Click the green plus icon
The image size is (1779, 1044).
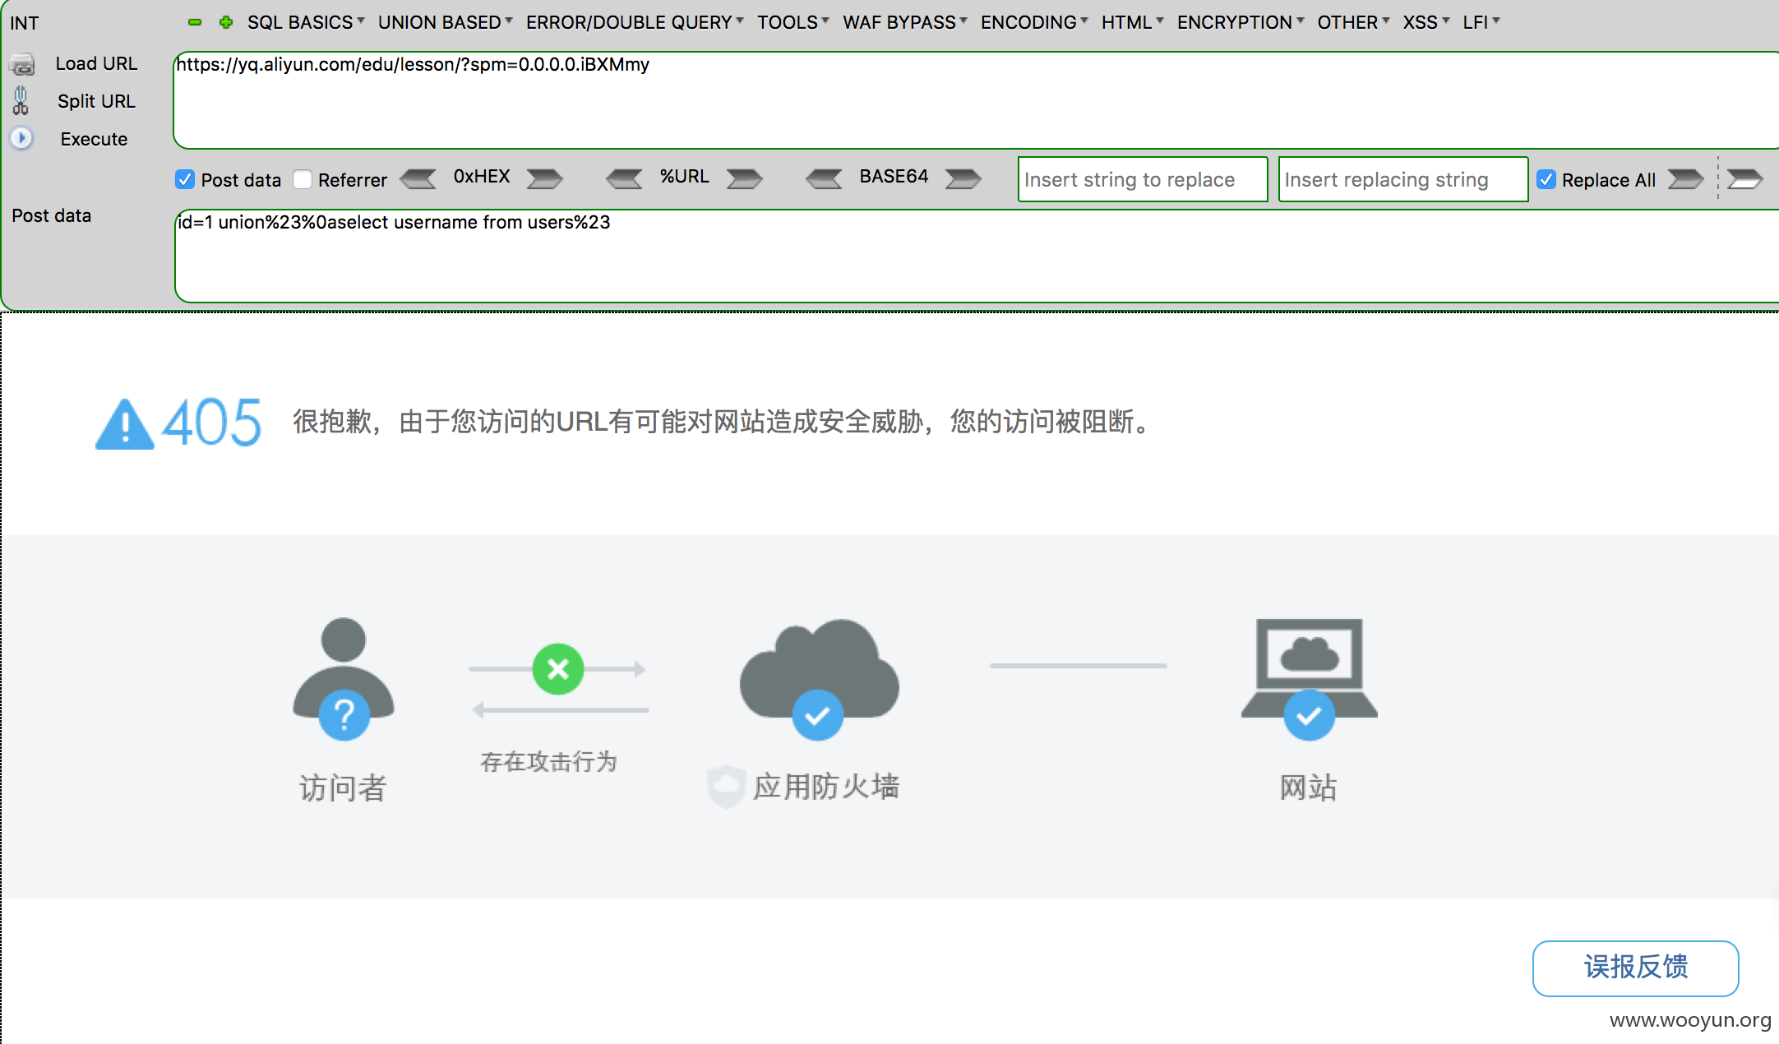click(226, 22)
